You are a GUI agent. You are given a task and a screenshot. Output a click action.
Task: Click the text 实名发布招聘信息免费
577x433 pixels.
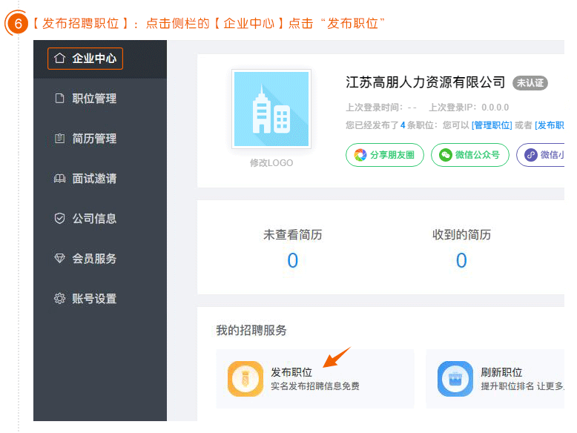tap(315, 386)
